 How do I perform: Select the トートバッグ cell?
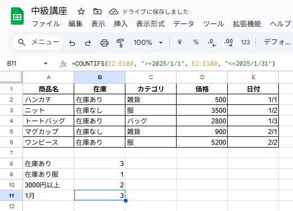(x=48, y=121)
